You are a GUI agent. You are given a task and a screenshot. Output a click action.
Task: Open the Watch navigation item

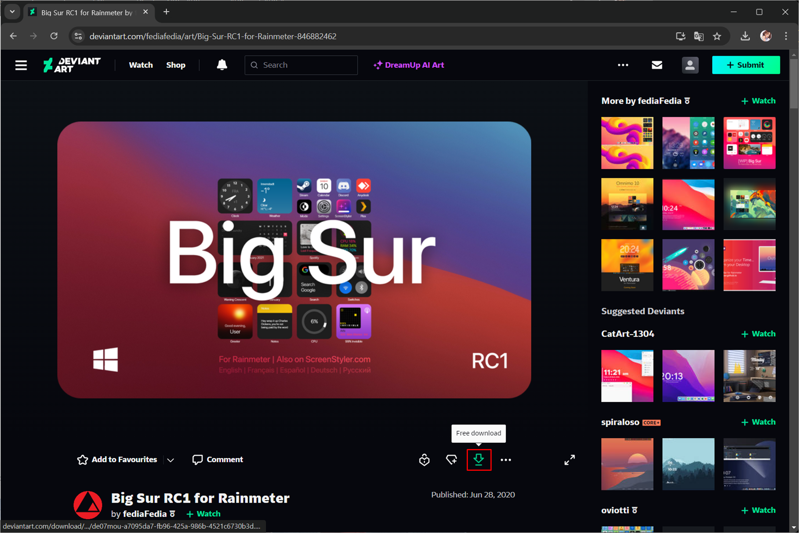pyautogui.click(x=141, y=65)
